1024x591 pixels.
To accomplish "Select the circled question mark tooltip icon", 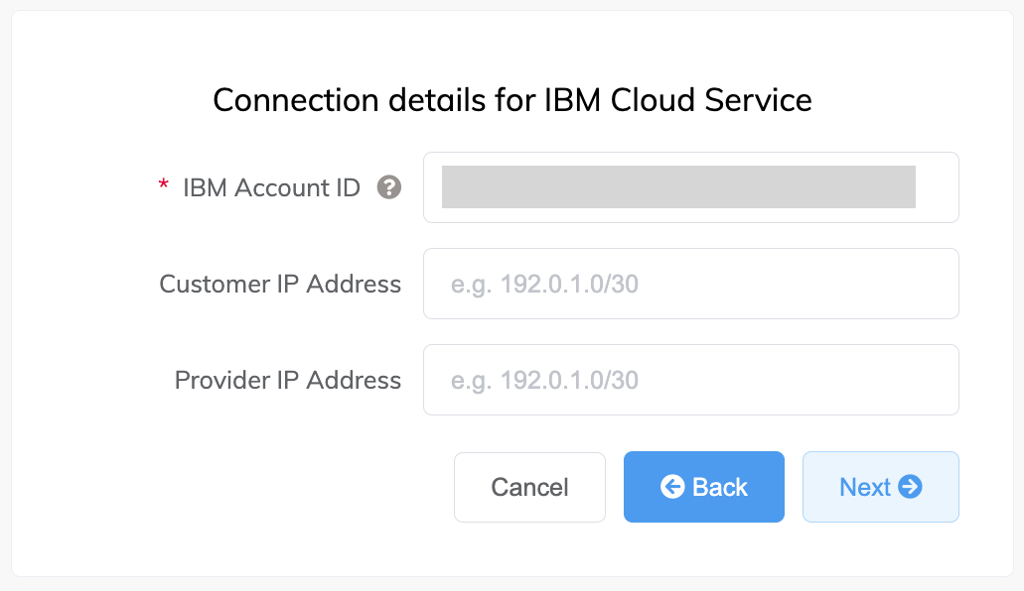I will [390, 187].
